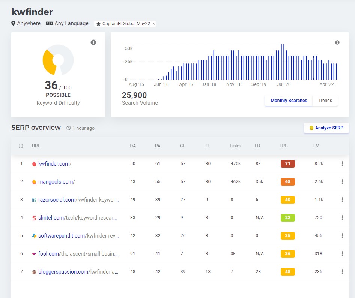Click the Links column header
This screenshot has height=298, width=355.
235,146
